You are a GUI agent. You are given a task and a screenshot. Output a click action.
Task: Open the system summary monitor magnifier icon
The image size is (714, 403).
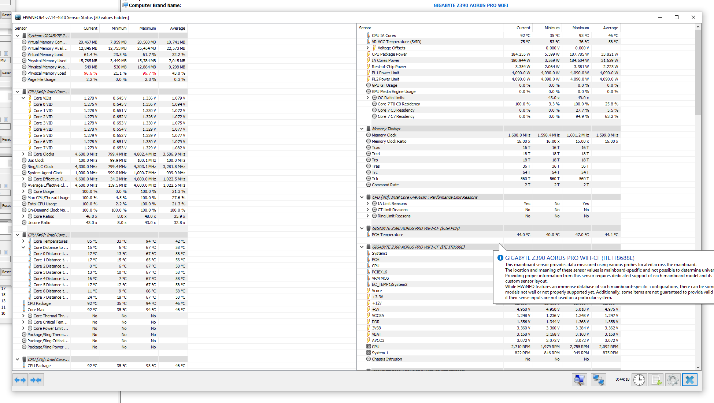click(579, 380)
